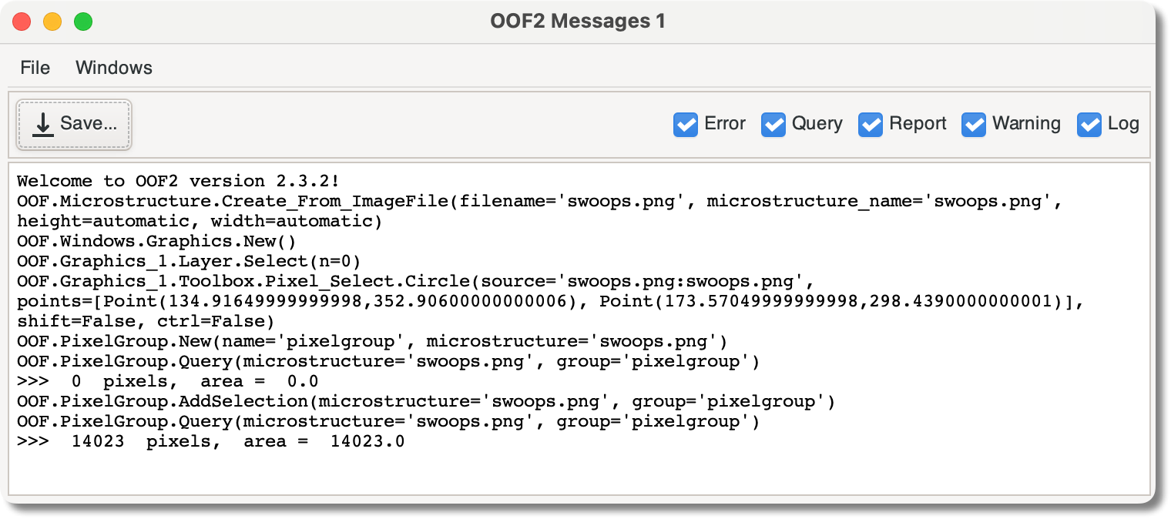The image size is (1171, 519).
Task: Click the PixelGroup.AddSelection log line
Action: 425,401
